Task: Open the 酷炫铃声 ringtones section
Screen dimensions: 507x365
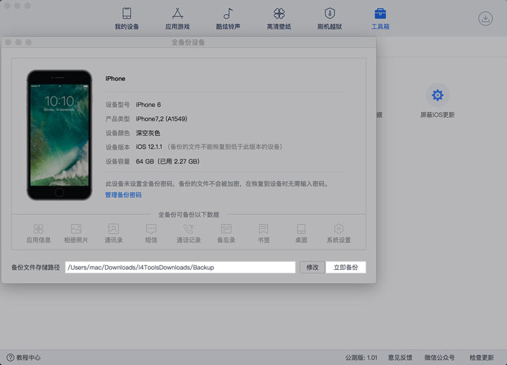Action: point(228,18)
